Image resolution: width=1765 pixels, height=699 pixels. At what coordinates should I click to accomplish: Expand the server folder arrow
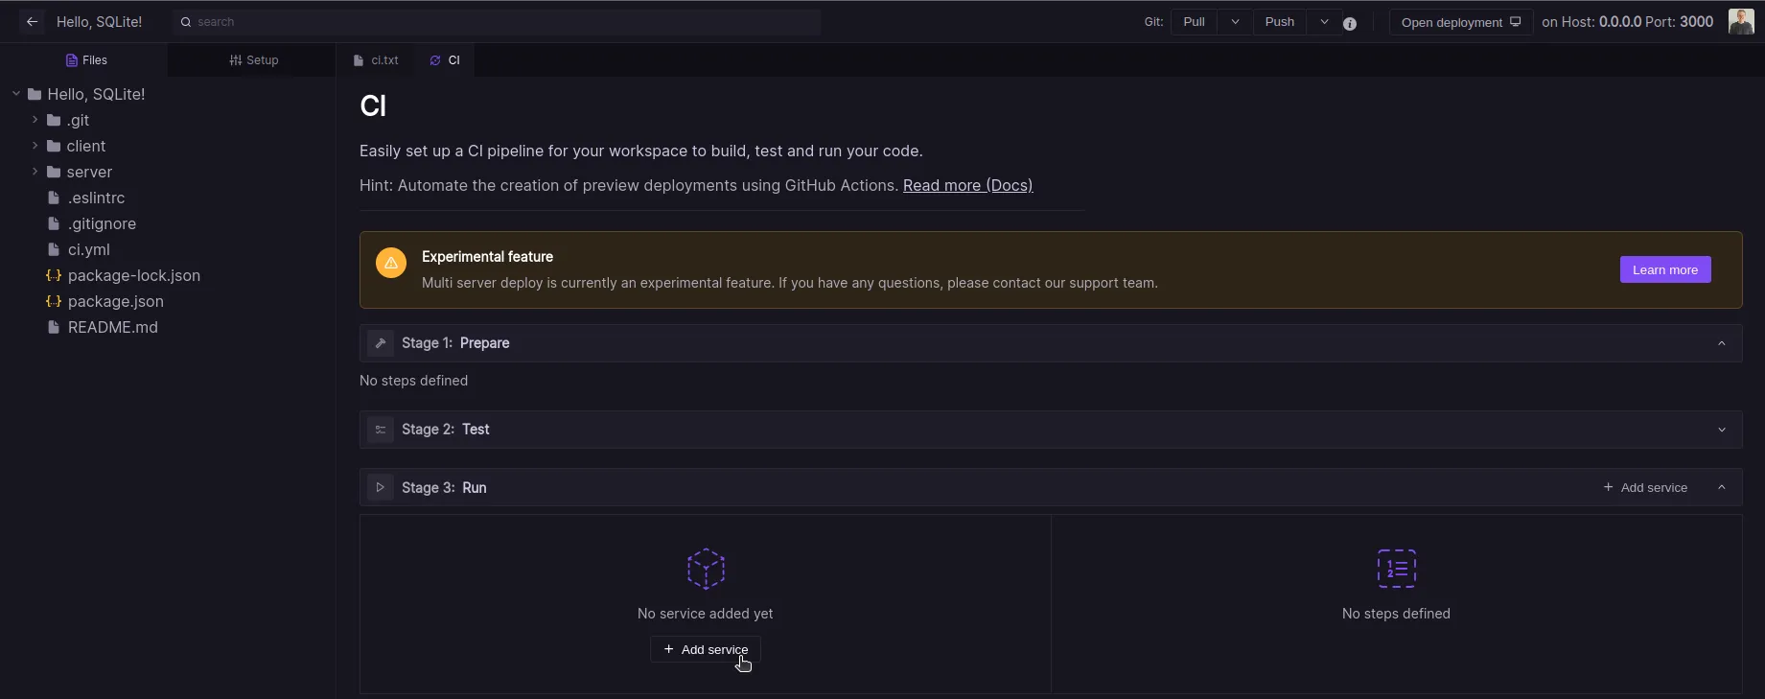point(35,171)
